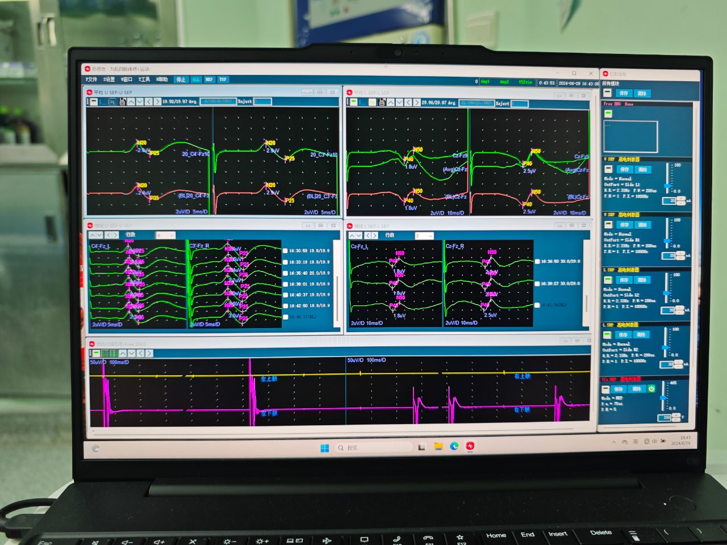
Task: Click right arrow icon in U SEP average toolbar
Action: pyautogui.click(x=157, y=102)
